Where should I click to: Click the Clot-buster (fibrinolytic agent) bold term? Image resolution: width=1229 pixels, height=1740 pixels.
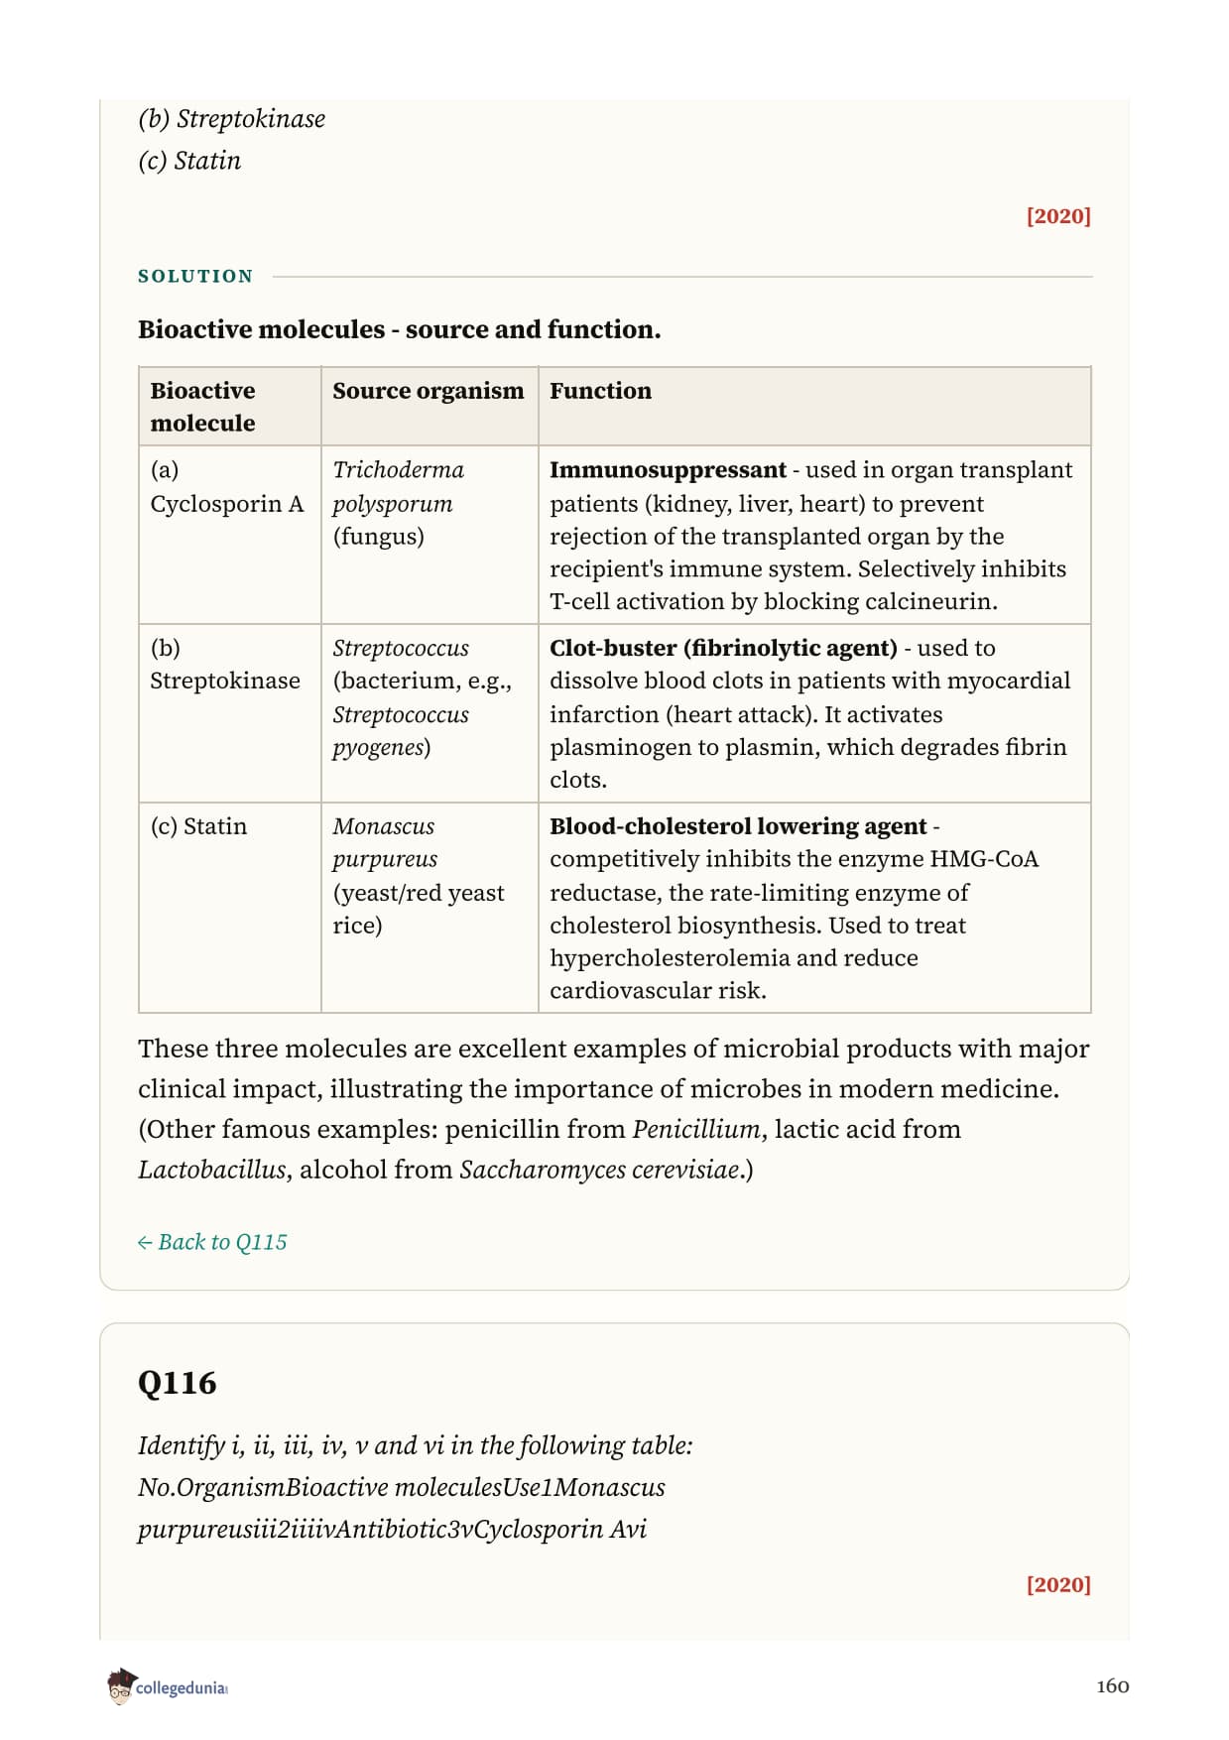pos(723,649)
